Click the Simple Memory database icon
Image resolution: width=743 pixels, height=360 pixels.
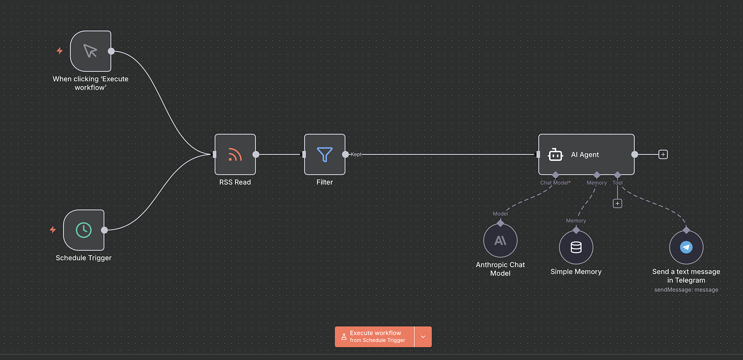click(x=575, y=247)
